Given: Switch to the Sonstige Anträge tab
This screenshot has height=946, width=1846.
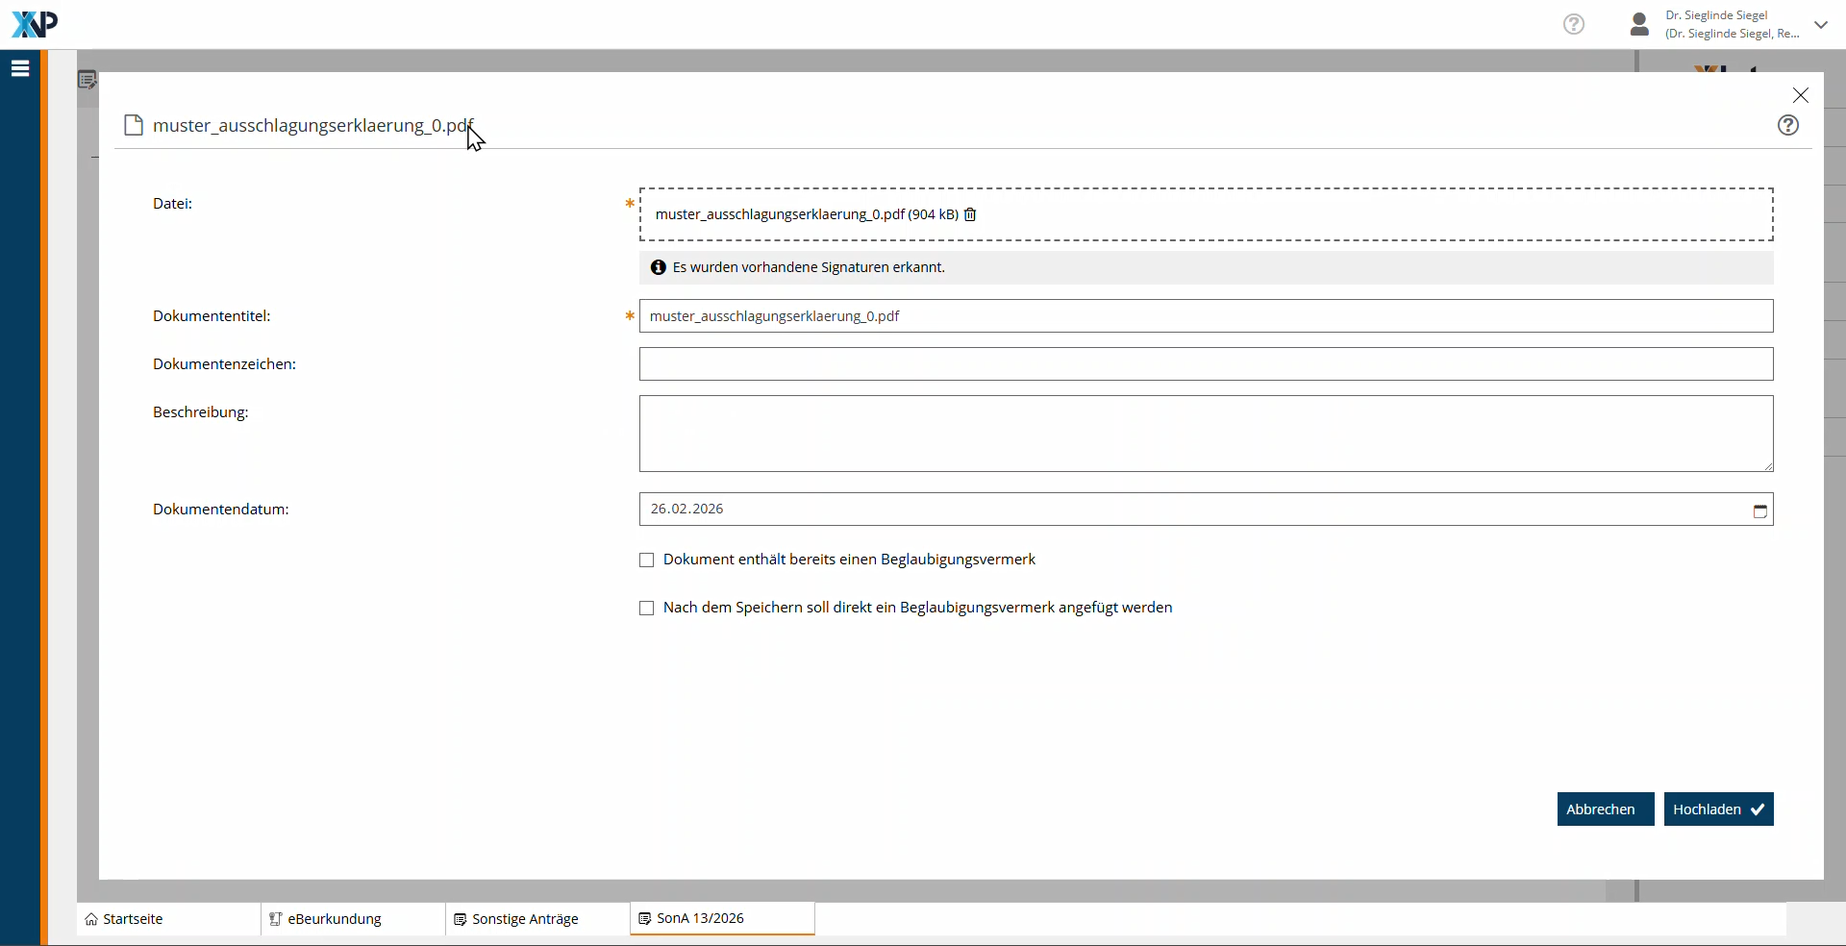Looking at the screenshot, I should click(x=525, y=919).
